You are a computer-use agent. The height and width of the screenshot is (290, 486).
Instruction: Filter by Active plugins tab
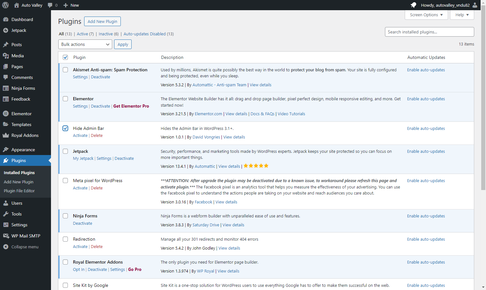[x=85, y=34]
